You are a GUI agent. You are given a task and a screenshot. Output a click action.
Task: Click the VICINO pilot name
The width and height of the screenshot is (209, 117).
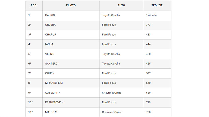pyautogui.click(x=50, y=54)
